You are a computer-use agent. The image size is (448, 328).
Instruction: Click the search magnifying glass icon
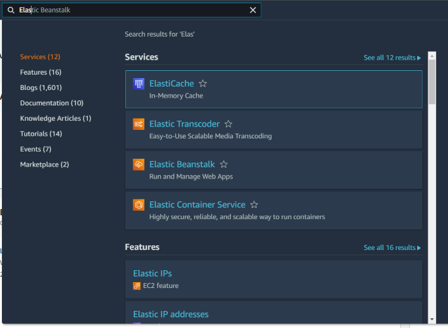pos(11,10)
